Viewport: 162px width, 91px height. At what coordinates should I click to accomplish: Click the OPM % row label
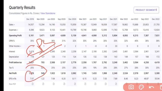click(x=12, y=41)
